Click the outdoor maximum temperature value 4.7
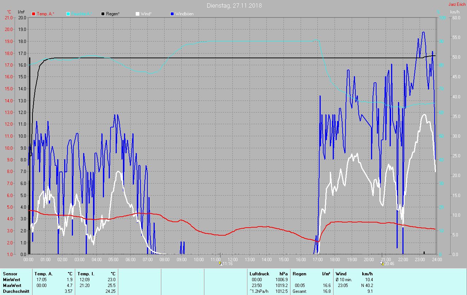This screenshot has height=295, width=467. click(70, 286)
